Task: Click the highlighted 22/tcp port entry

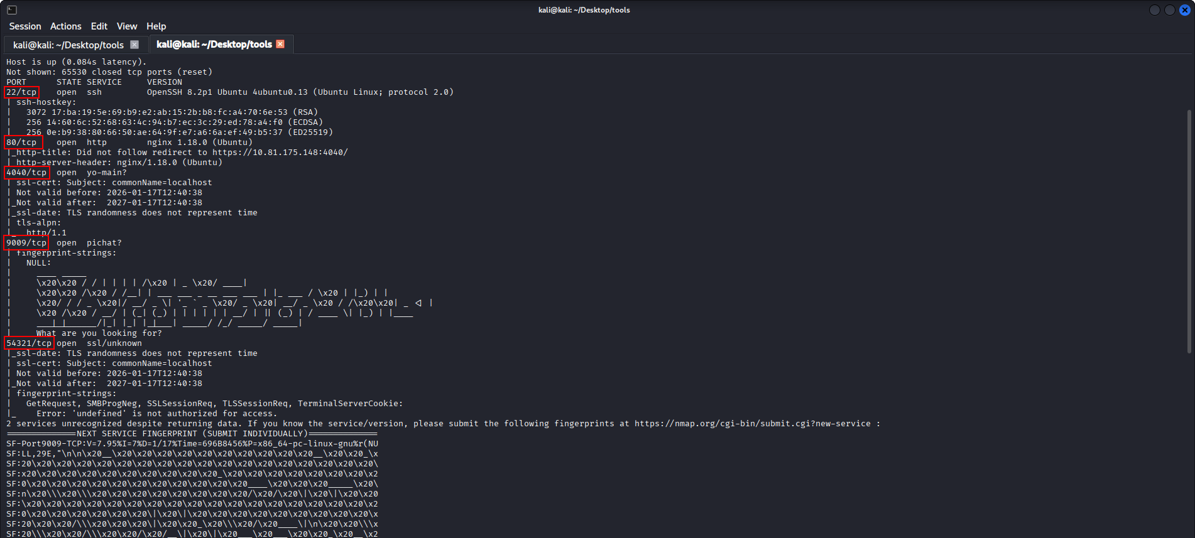Action: click(x=22, y=92)
